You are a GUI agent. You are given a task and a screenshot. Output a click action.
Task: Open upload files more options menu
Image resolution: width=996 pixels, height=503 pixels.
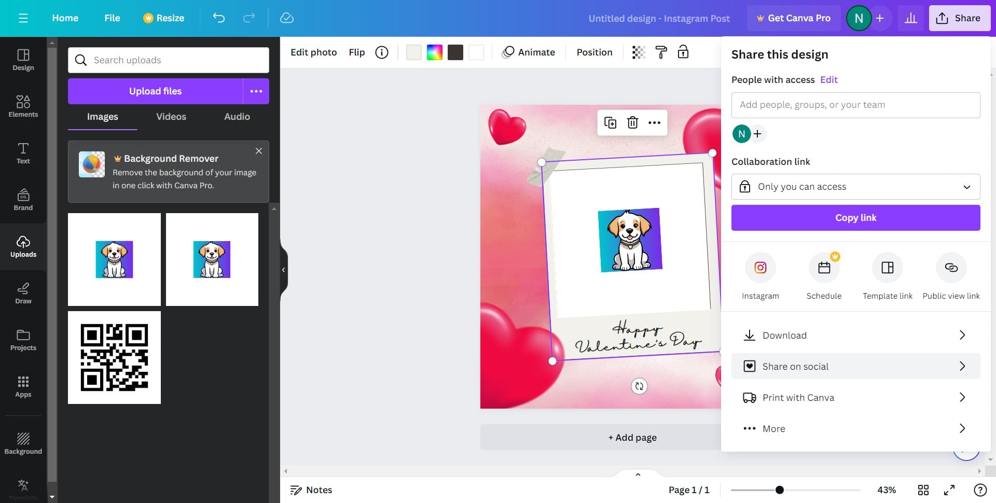point(256,91)
